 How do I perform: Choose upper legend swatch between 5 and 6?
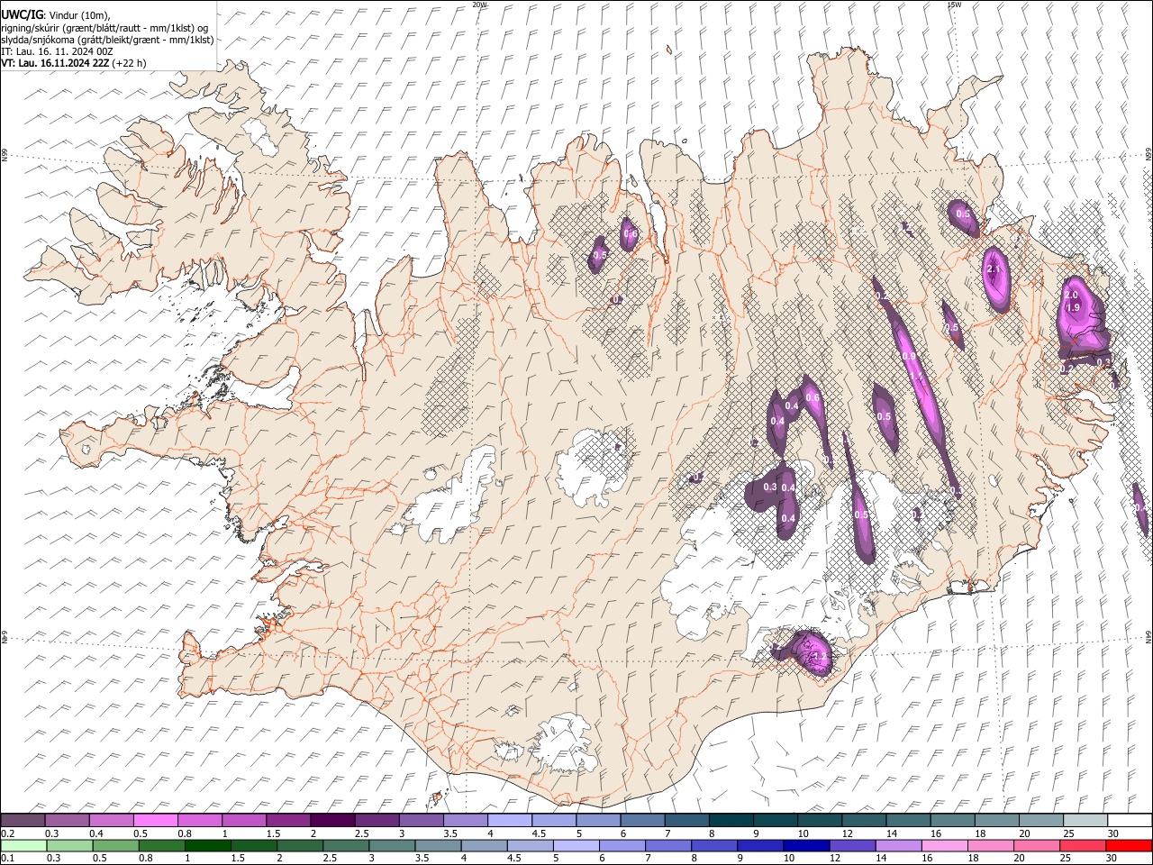(598, 821)
